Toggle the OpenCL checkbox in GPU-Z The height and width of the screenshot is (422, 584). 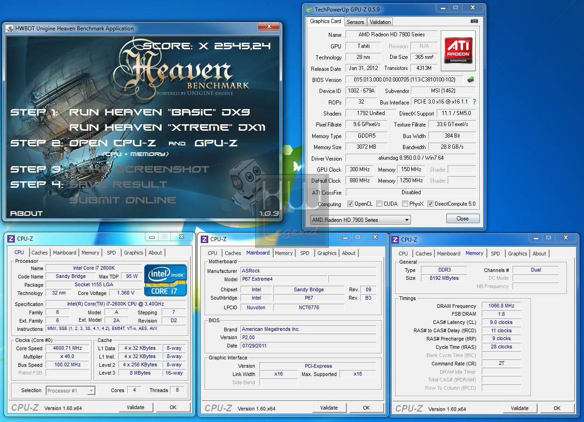(x=350, y=204)
